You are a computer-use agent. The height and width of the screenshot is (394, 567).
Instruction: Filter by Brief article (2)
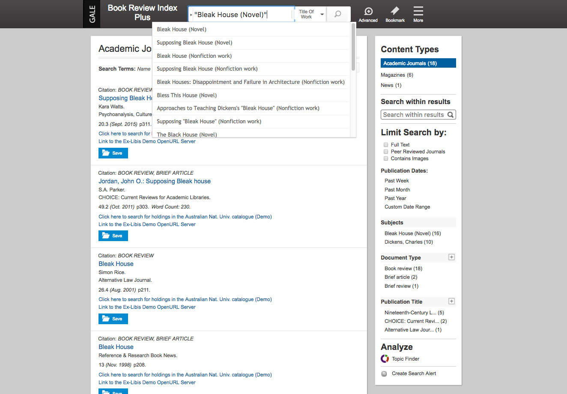click(x=401, y=277)
